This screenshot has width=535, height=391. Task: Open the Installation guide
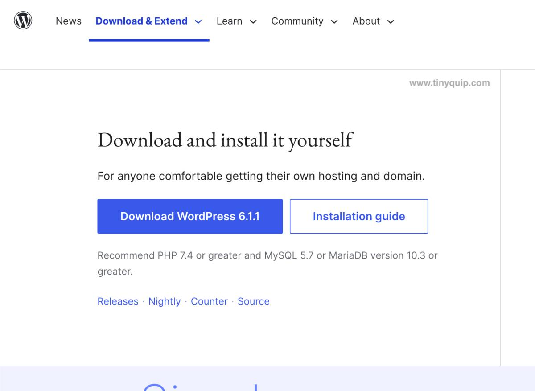[359, 216]
